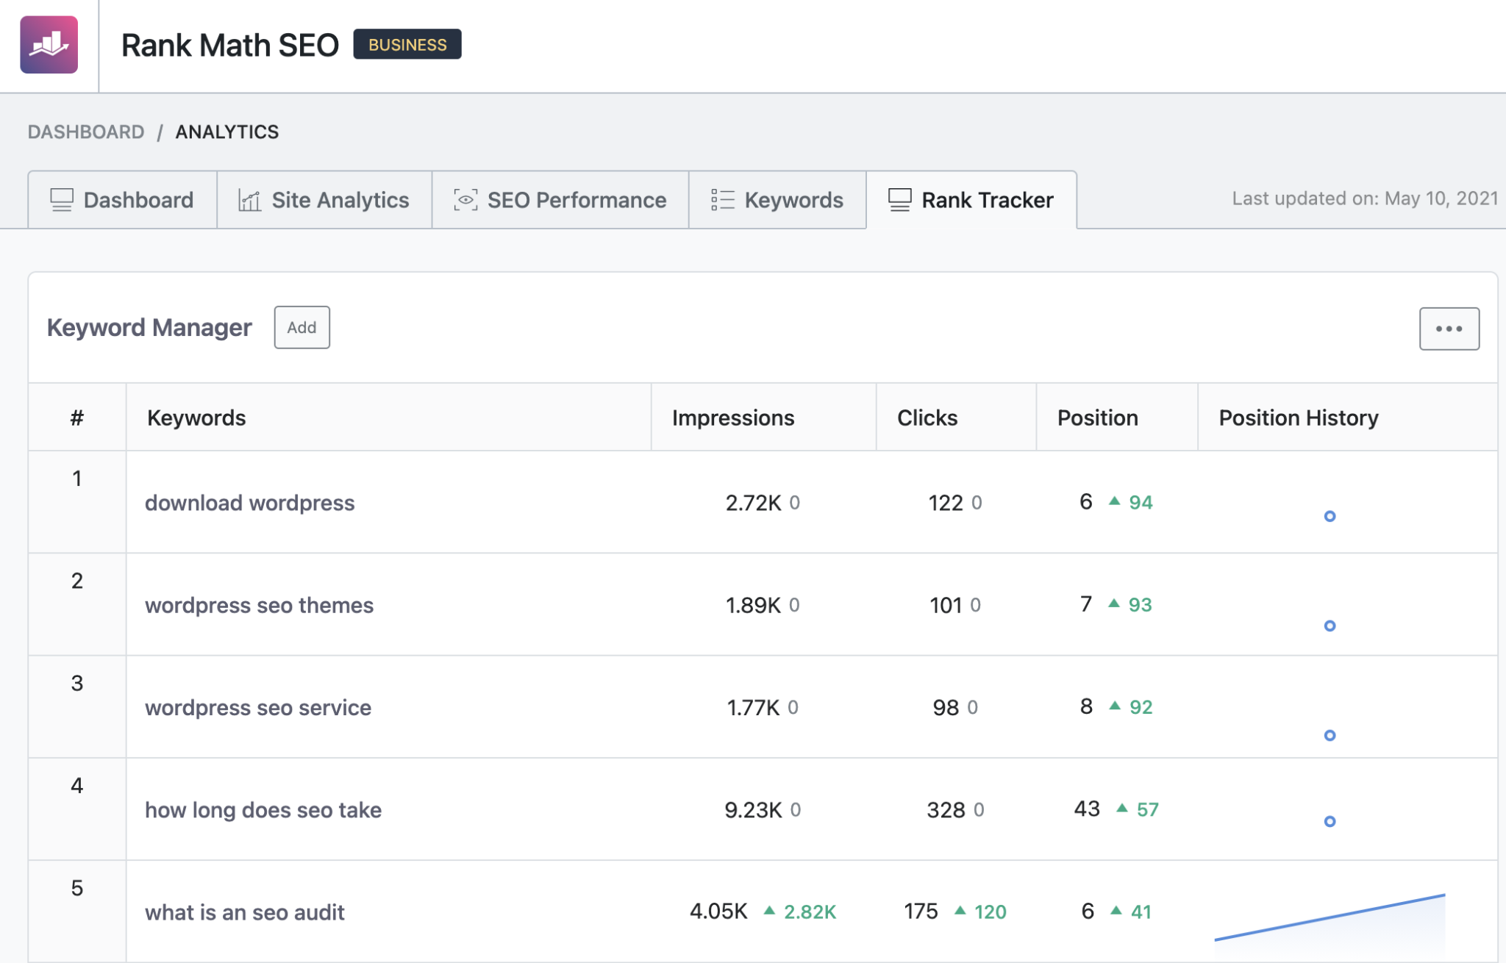Click the 98 clicks value
1506x963 pixels.
946,707
